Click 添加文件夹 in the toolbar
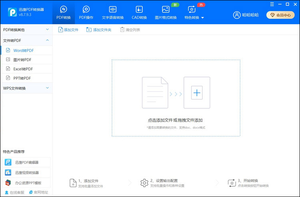Screen dimensions: 300x197 (99, 30)
